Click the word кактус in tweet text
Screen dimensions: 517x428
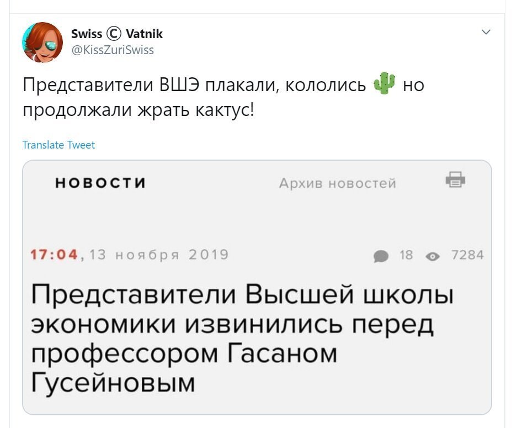(x=225, y=110)
